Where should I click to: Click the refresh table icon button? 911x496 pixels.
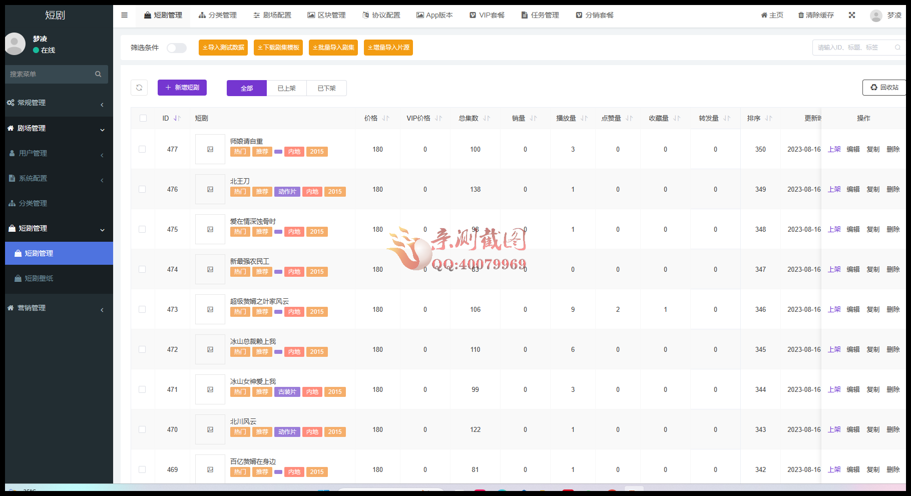pos(139,88)
